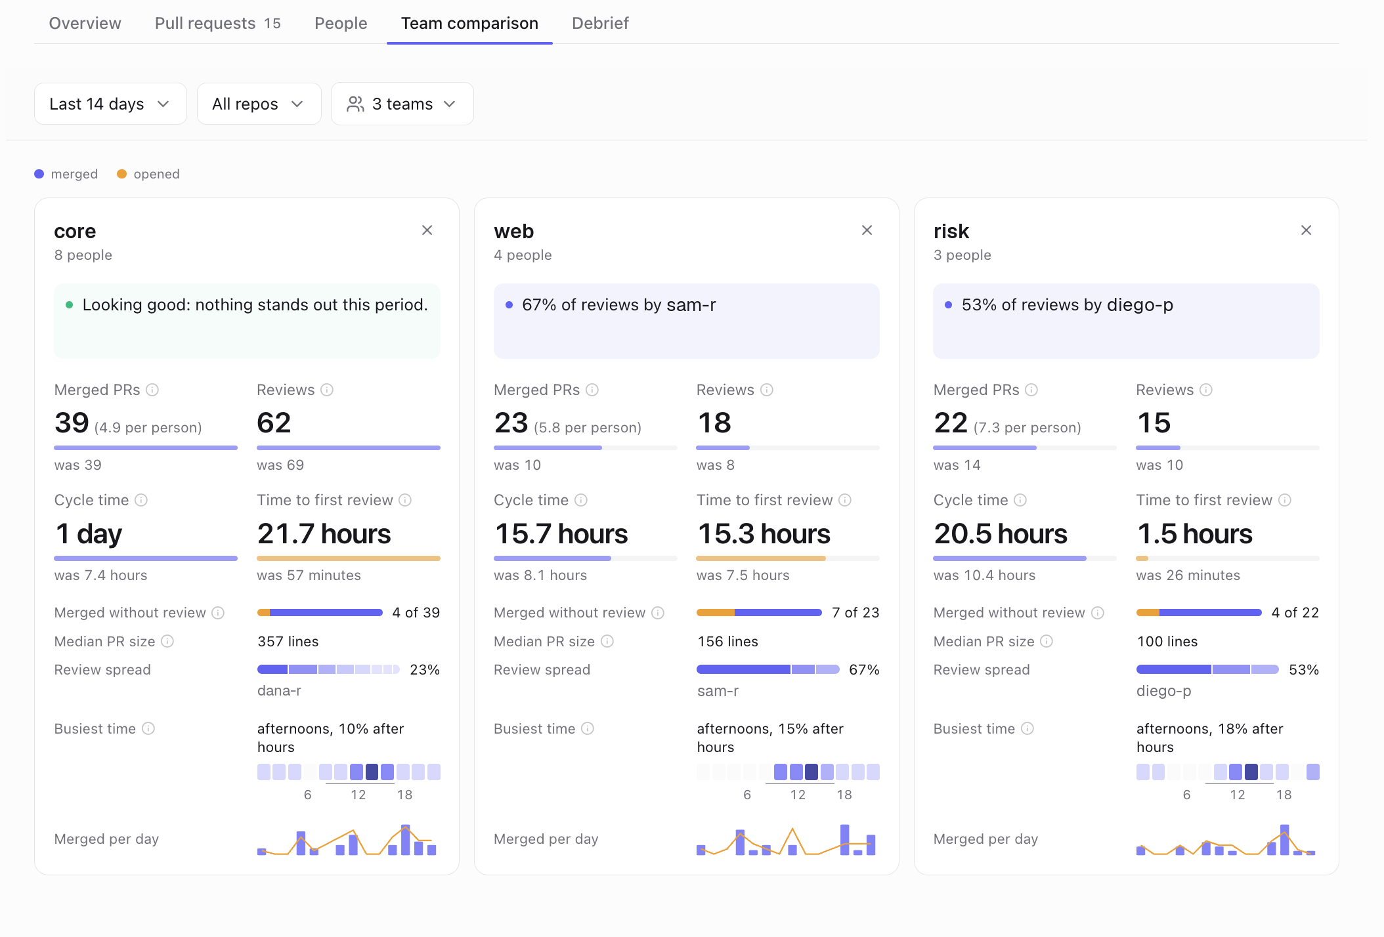Open the All repos dropdown
Screen dimensions: 1384x937
259,104
